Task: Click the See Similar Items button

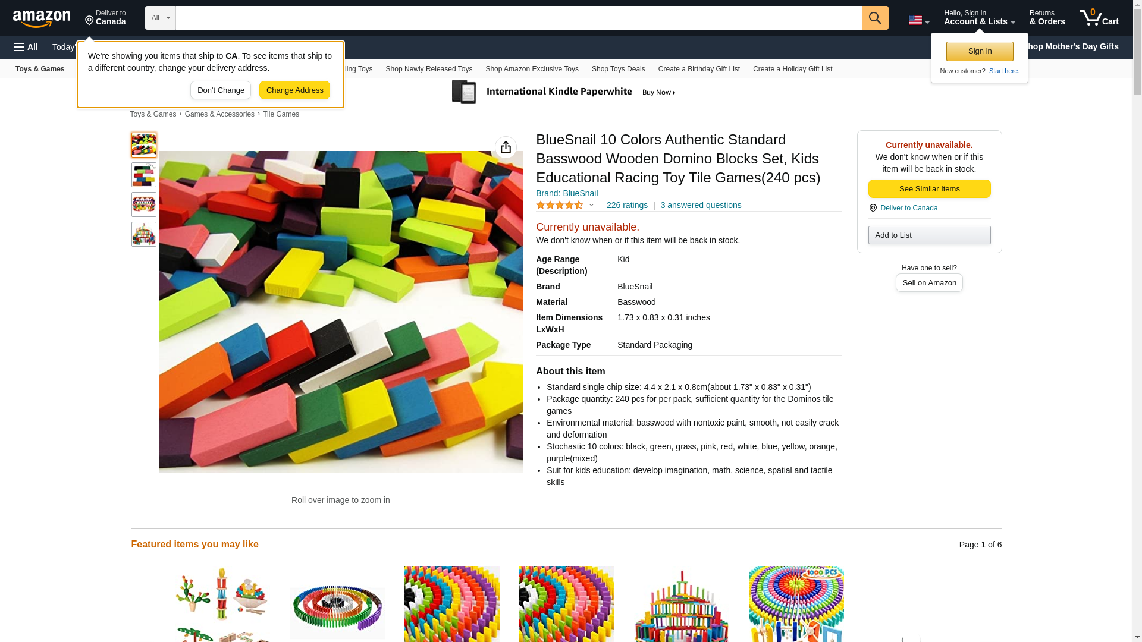Action: tap(929, 189)
